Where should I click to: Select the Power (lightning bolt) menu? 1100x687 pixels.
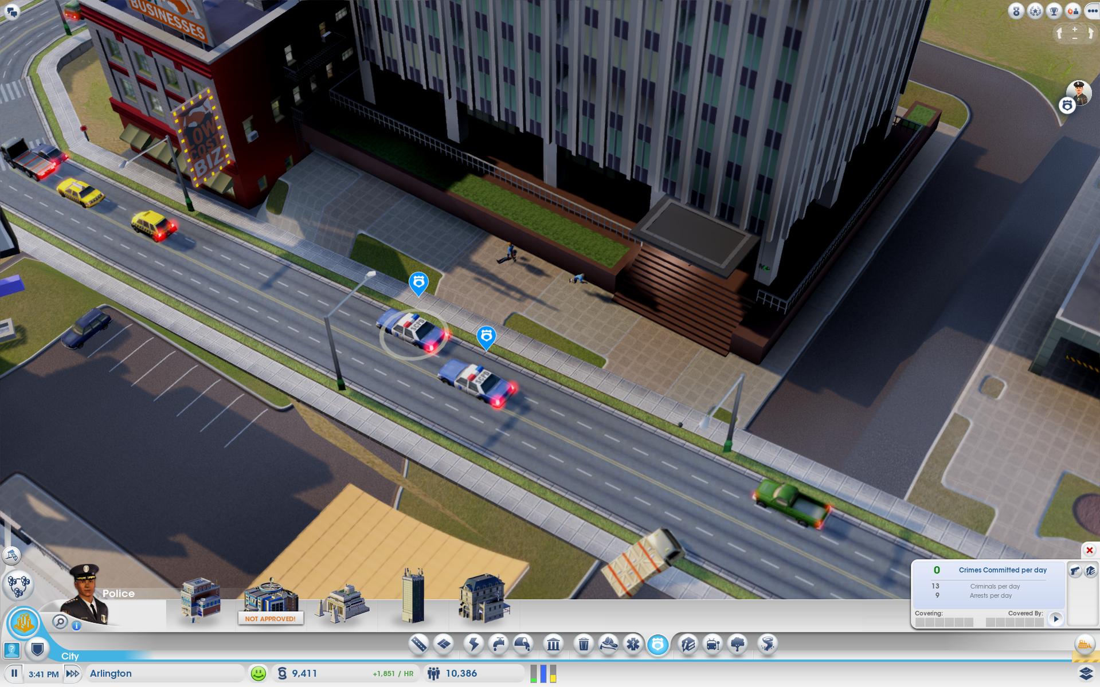(x=473, y=645)
